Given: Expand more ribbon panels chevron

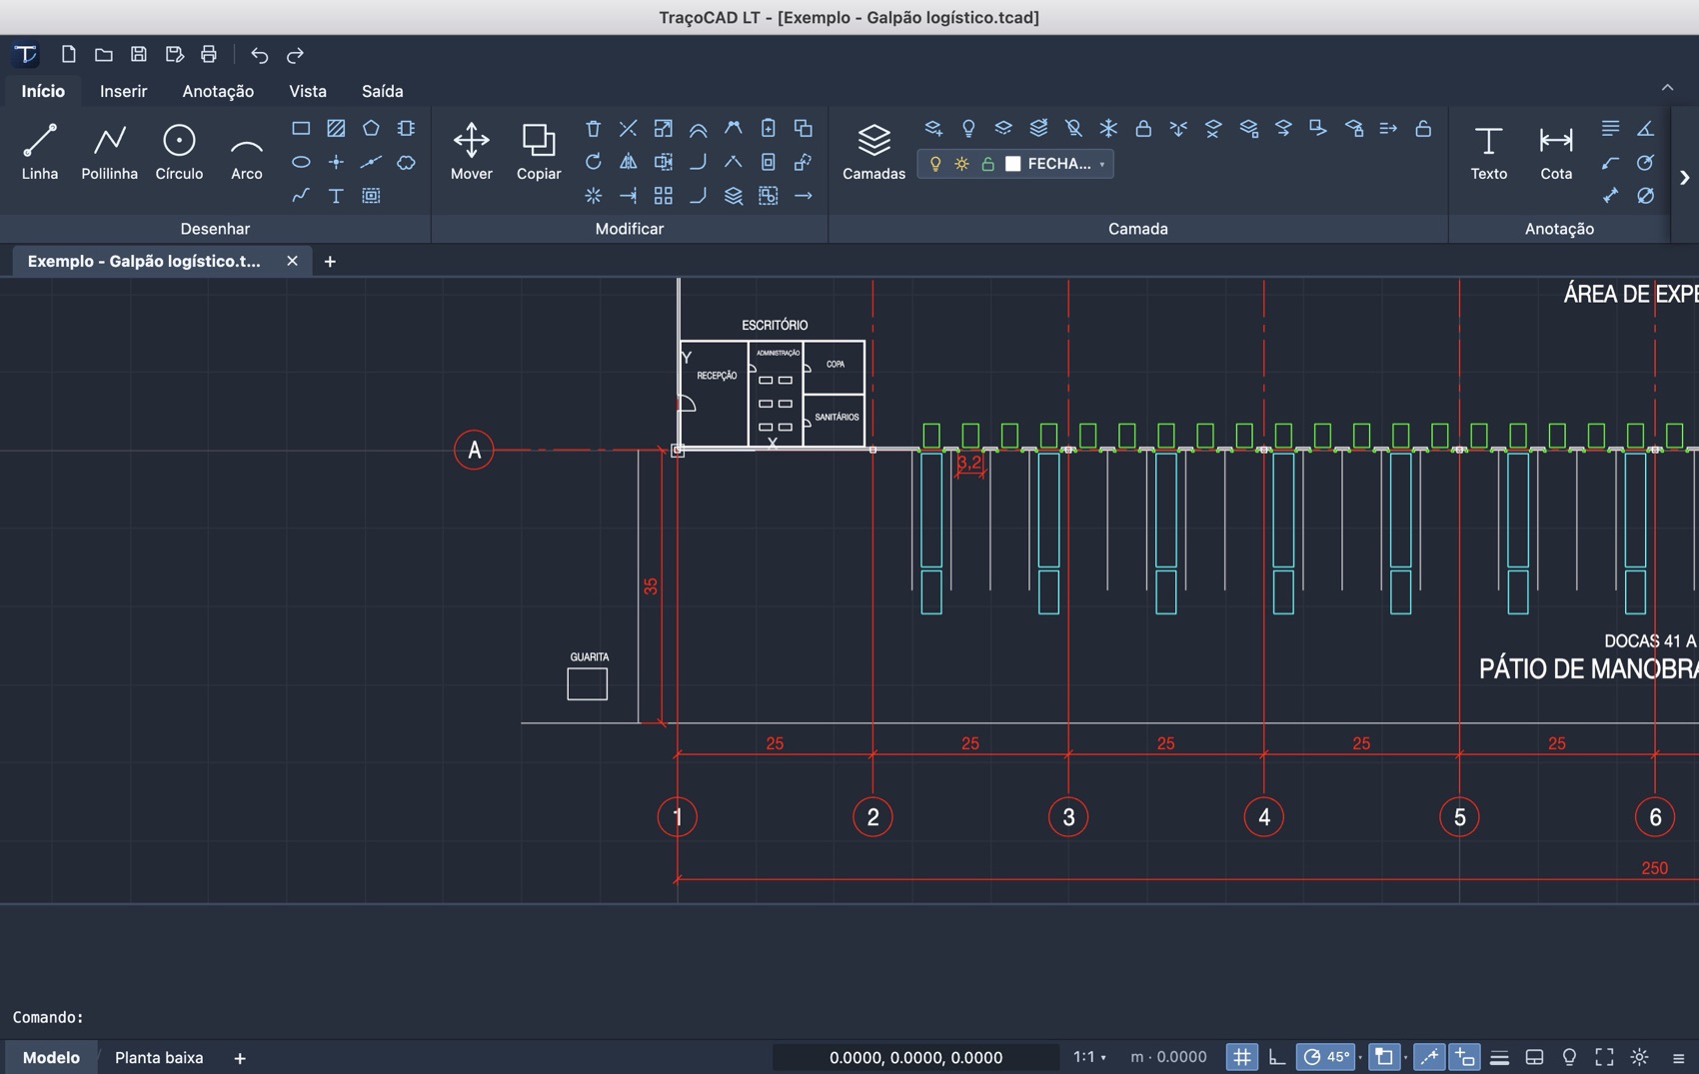Looking at the screenshot, I should point(1684,178).
